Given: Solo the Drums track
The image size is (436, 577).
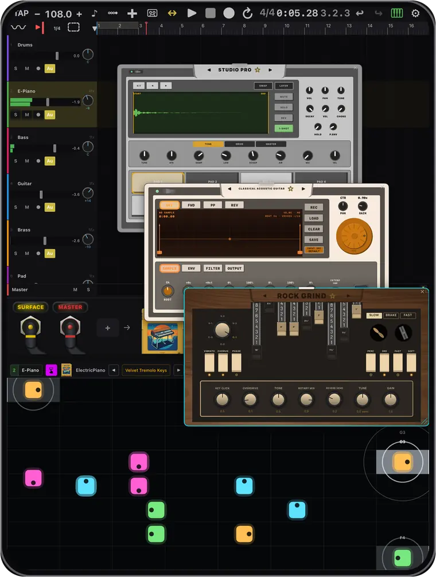Looking at the screenshot, I should click(x=15, y=68).
